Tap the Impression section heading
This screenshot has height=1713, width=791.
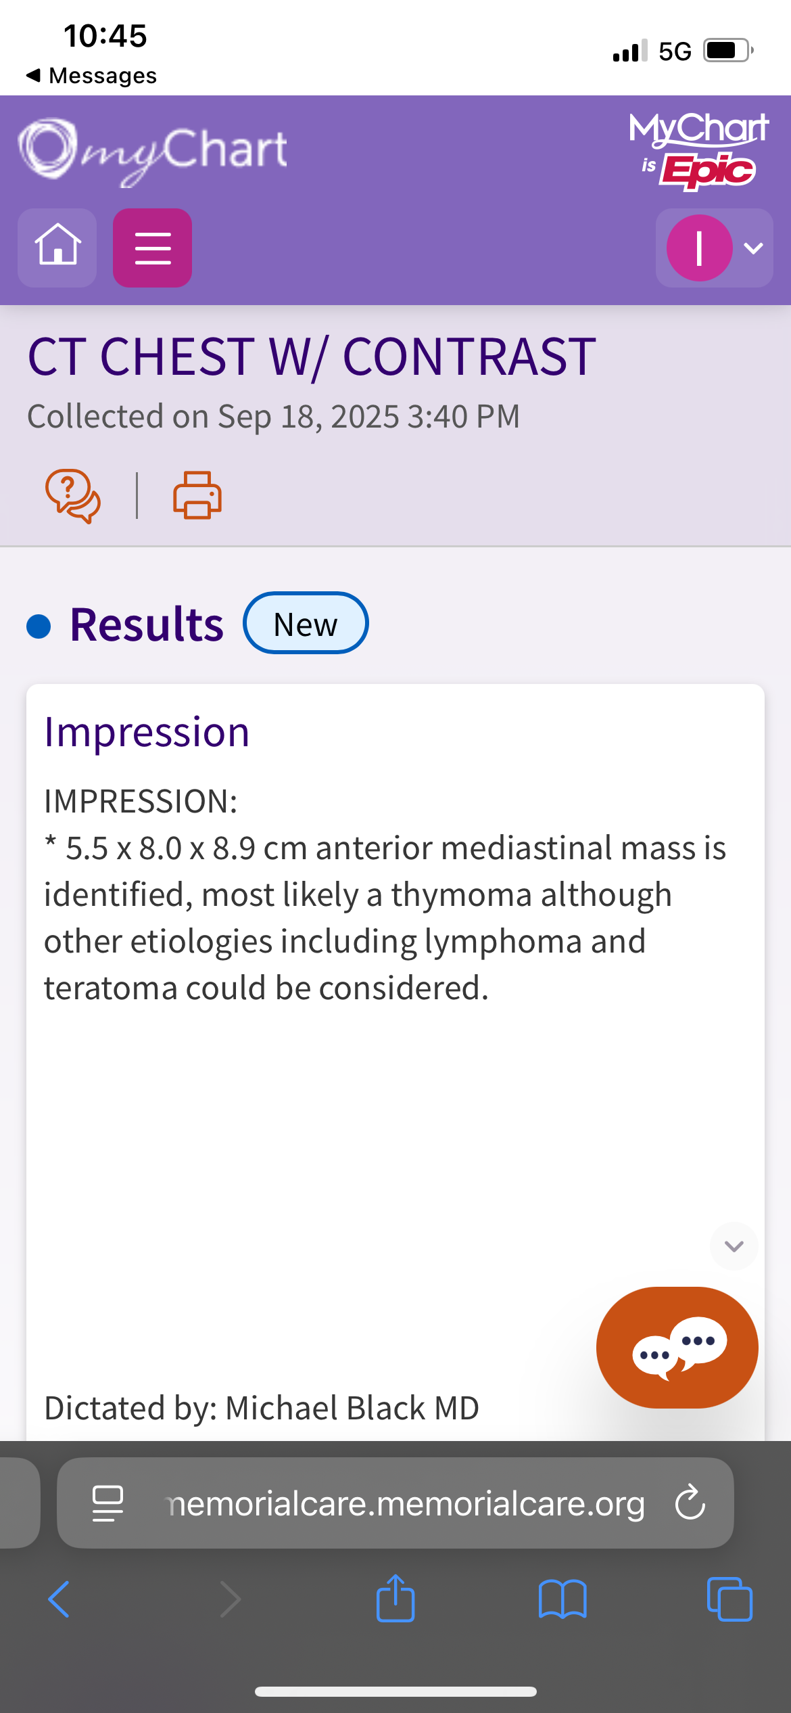(x=147, y=732)
